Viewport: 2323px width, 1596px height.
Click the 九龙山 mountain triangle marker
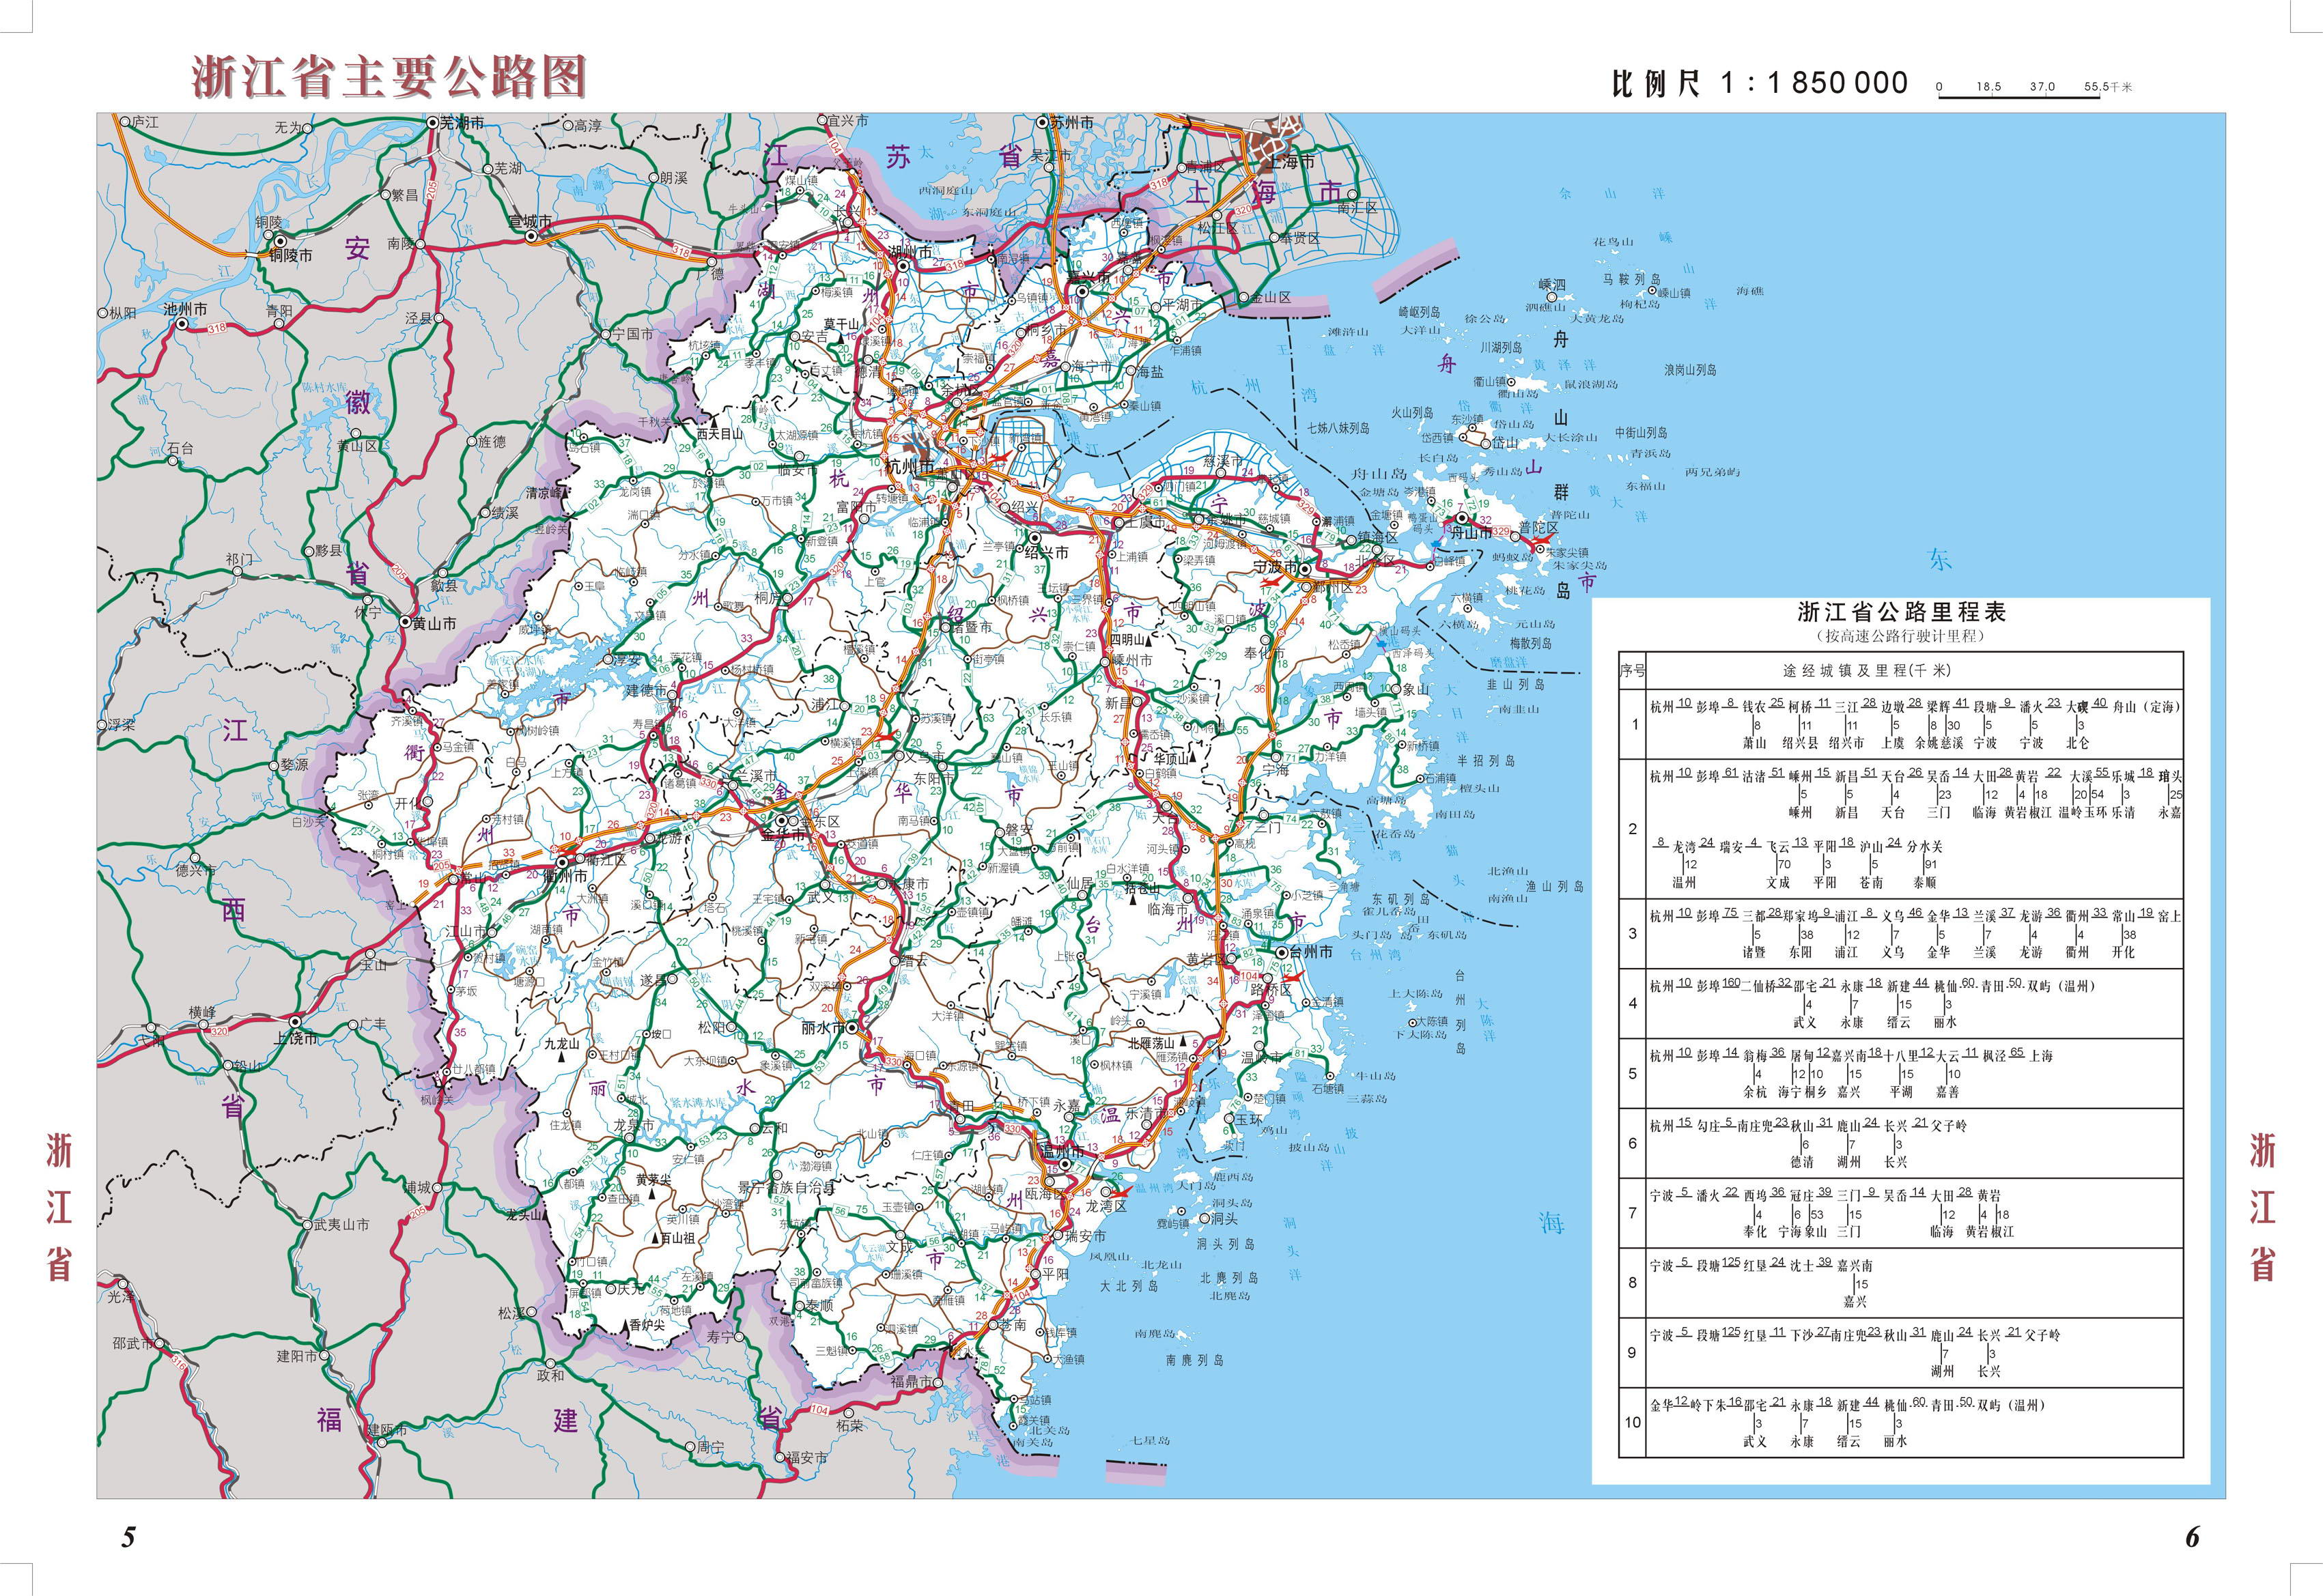[x=561, y=1056]
